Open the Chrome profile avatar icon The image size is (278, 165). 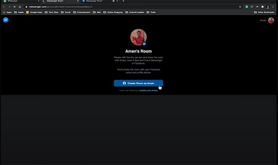tap(268, 7)
